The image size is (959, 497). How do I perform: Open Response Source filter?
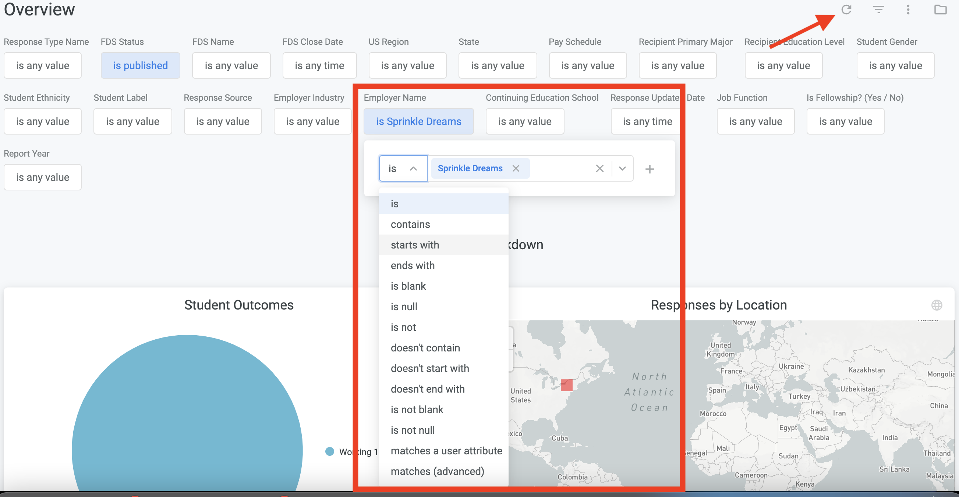pyautogui.click(x=223, y=121)
